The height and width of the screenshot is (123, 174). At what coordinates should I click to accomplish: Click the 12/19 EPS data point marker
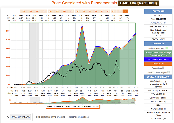point(109,56)
